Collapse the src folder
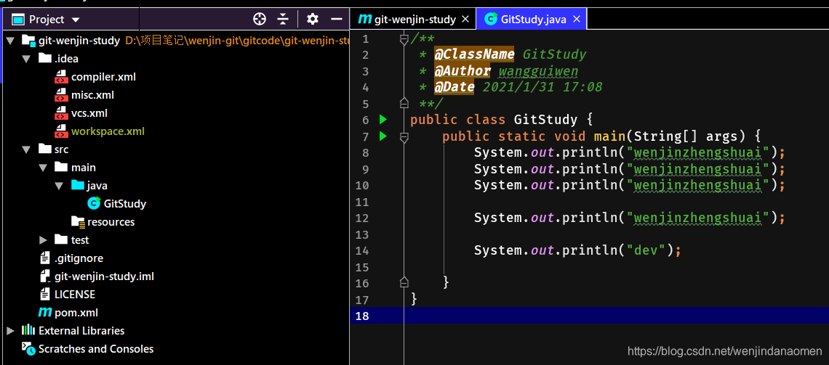The width and height of the screenshot is (829, 365). [x=26, y=149]
